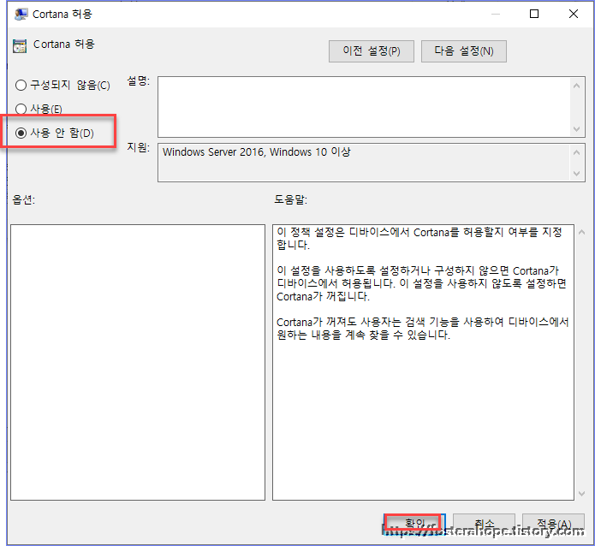The height and width of the screenshot is (546, 595).
Task: Close the Cortana 허용 dialog
Action: (x=574, y=14)
